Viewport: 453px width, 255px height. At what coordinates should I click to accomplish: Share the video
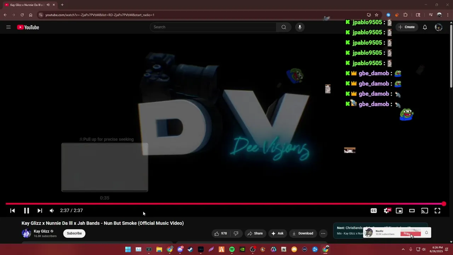click(255, 233)
